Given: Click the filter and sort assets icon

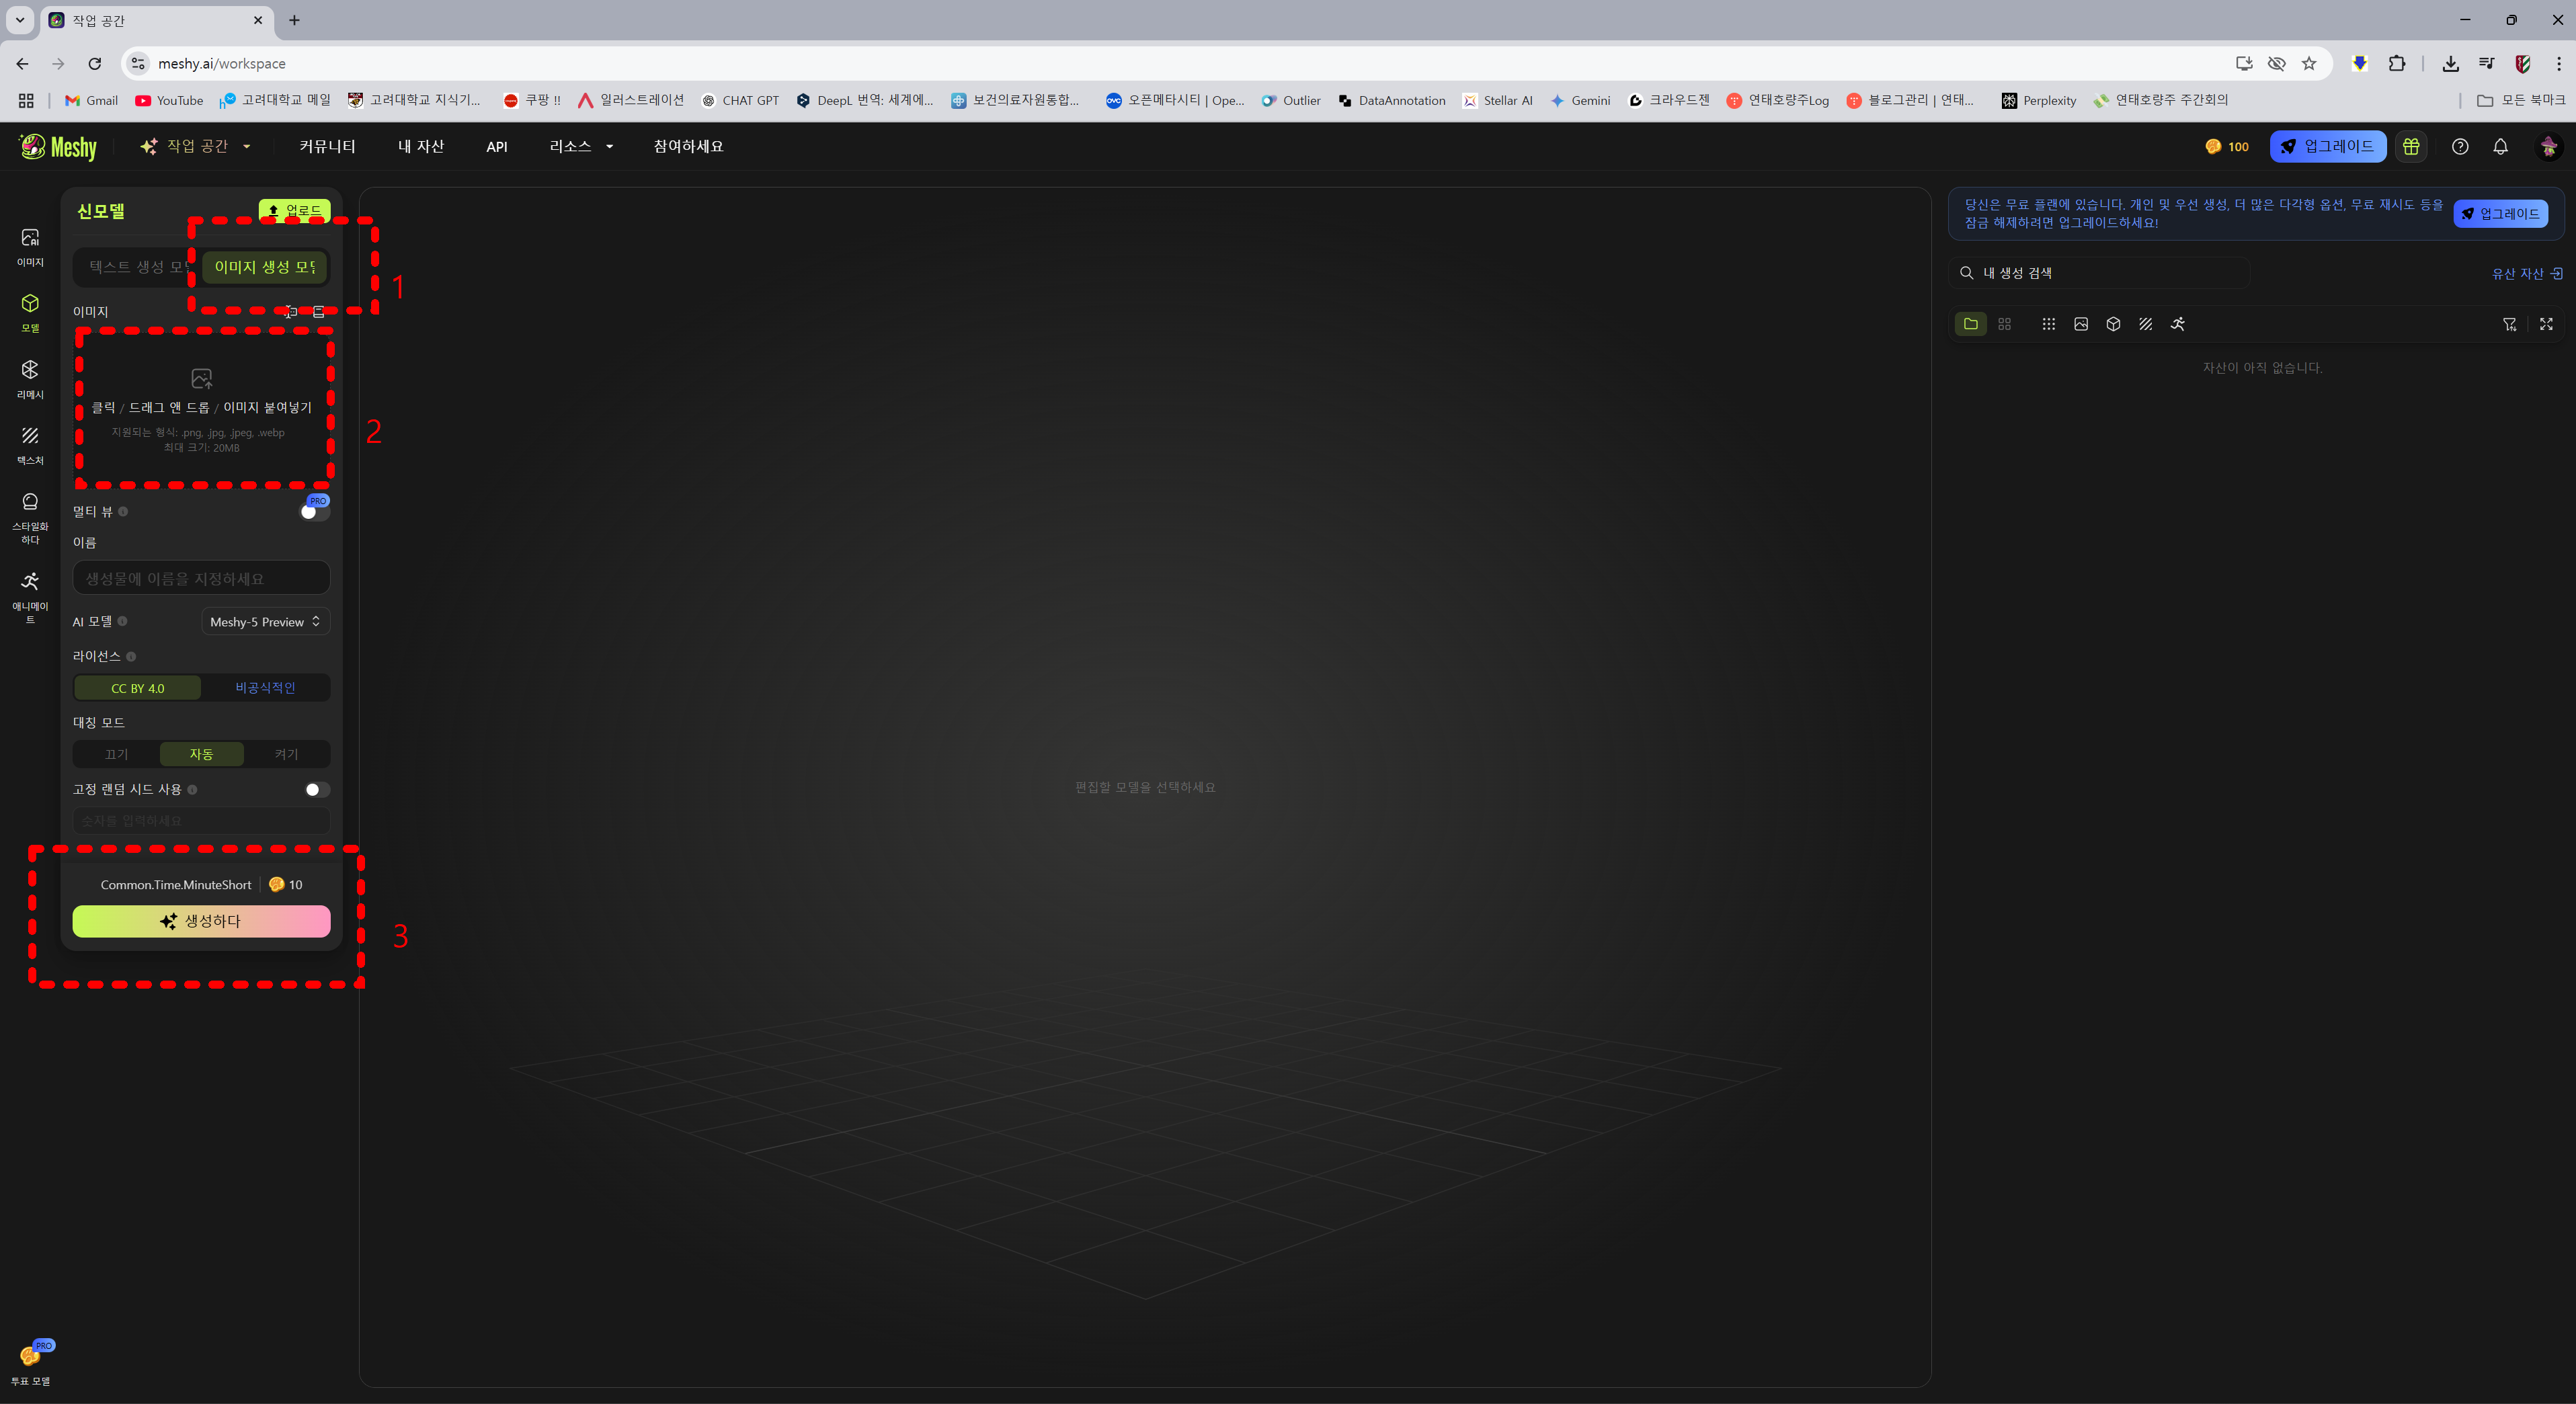Looking at the screenshot, I should (2509, 324).
